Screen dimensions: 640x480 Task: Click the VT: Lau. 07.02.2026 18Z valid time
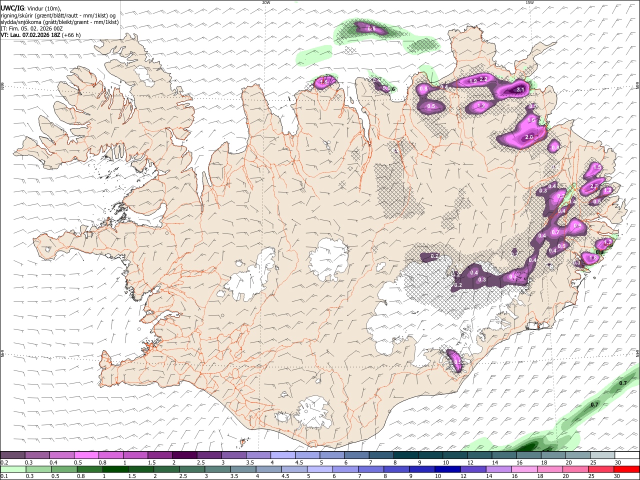coord(40,35)
